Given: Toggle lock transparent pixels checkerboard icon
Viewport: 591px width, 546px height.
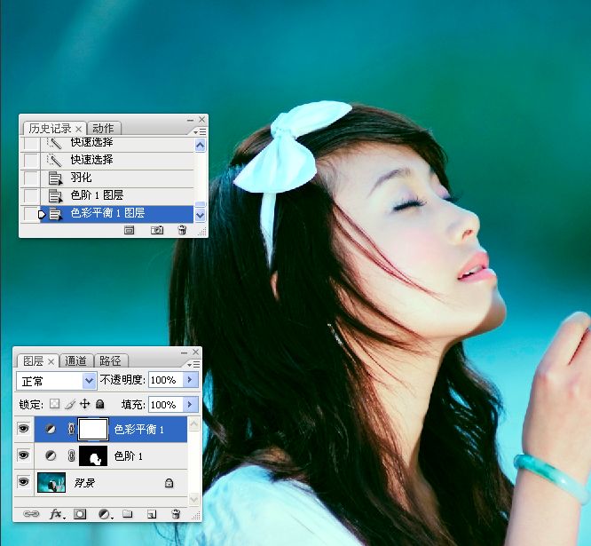Looking at the screenshot, I should pos(54,404).
